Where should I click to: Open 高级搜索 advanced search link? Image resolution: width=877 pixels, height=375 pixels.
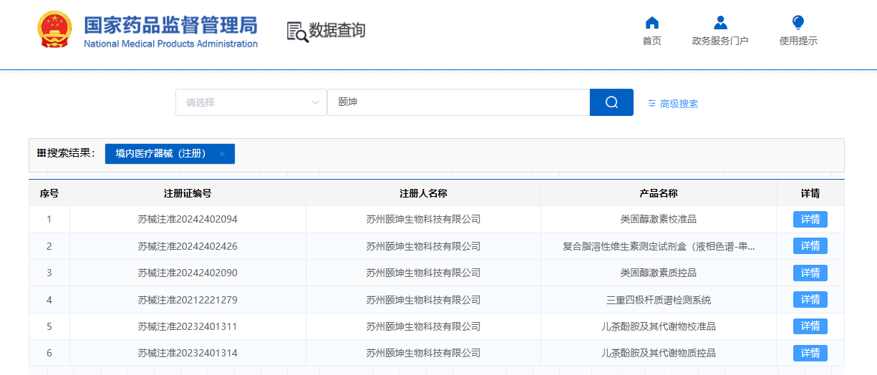(x=679, y=104)
